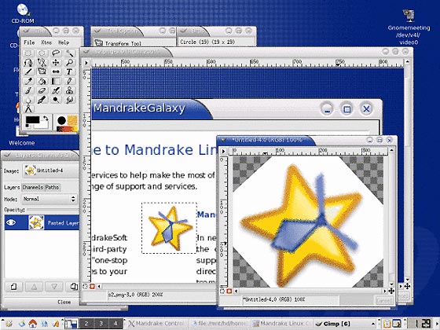Enable red quick mask in Untitled-4.0 window

click(229, 291)
